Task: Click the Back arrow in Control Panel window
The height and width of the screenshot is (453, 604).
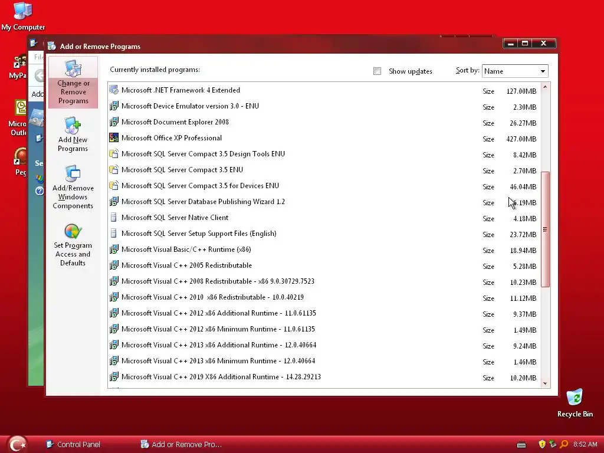Action: [x=38, y=75]
